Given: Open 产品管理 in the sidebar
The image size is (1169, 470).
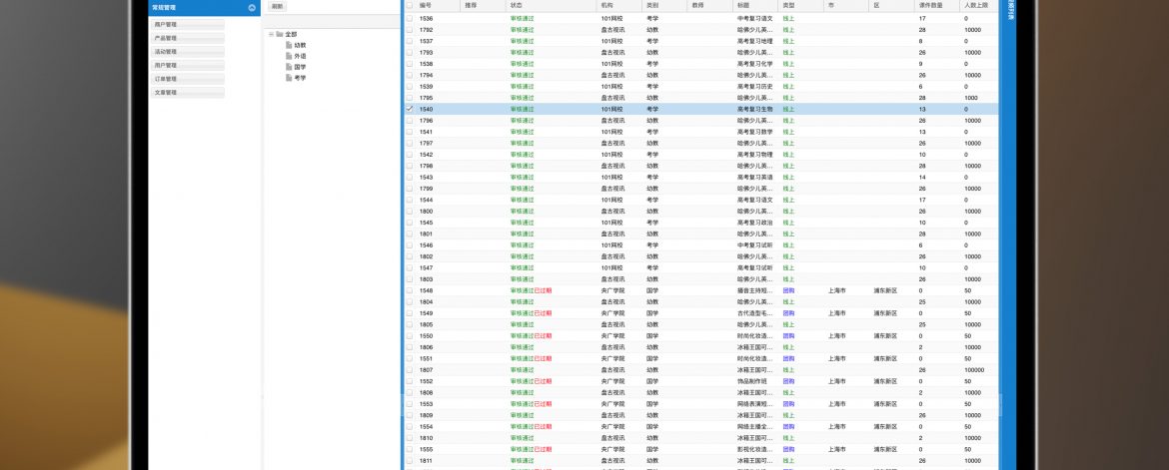Looking at the screenshot, I should (187, 38).
